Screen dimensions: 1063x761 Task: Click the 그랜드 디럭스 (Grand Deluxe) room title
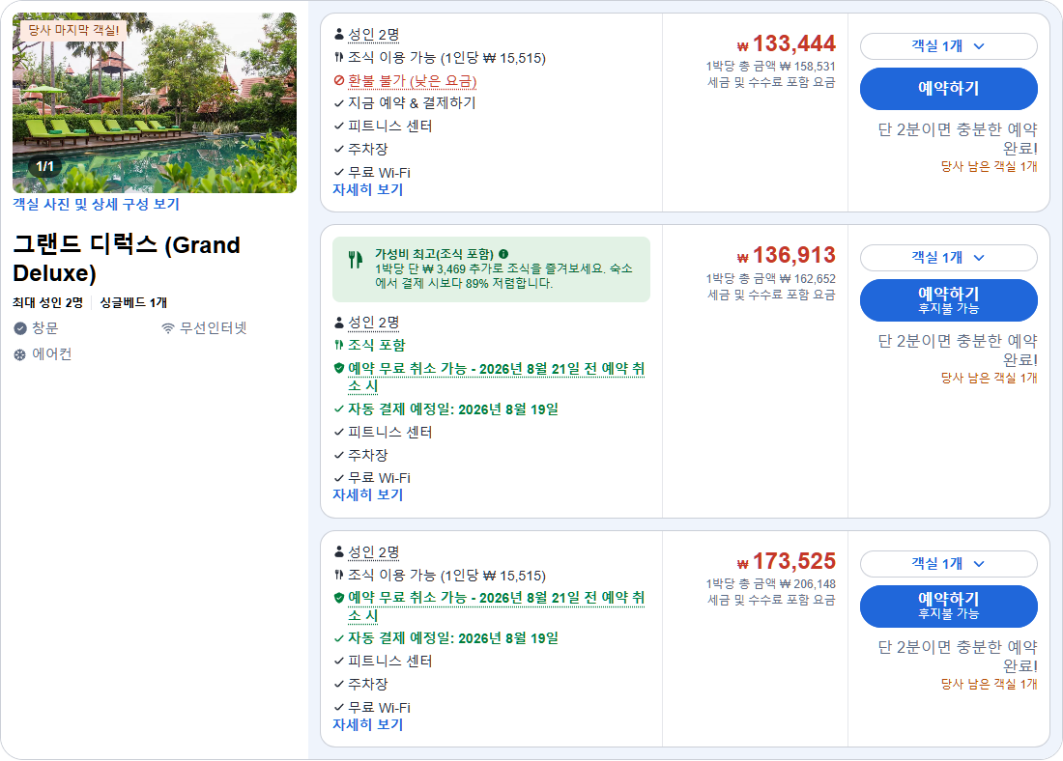tap(127, 259)
